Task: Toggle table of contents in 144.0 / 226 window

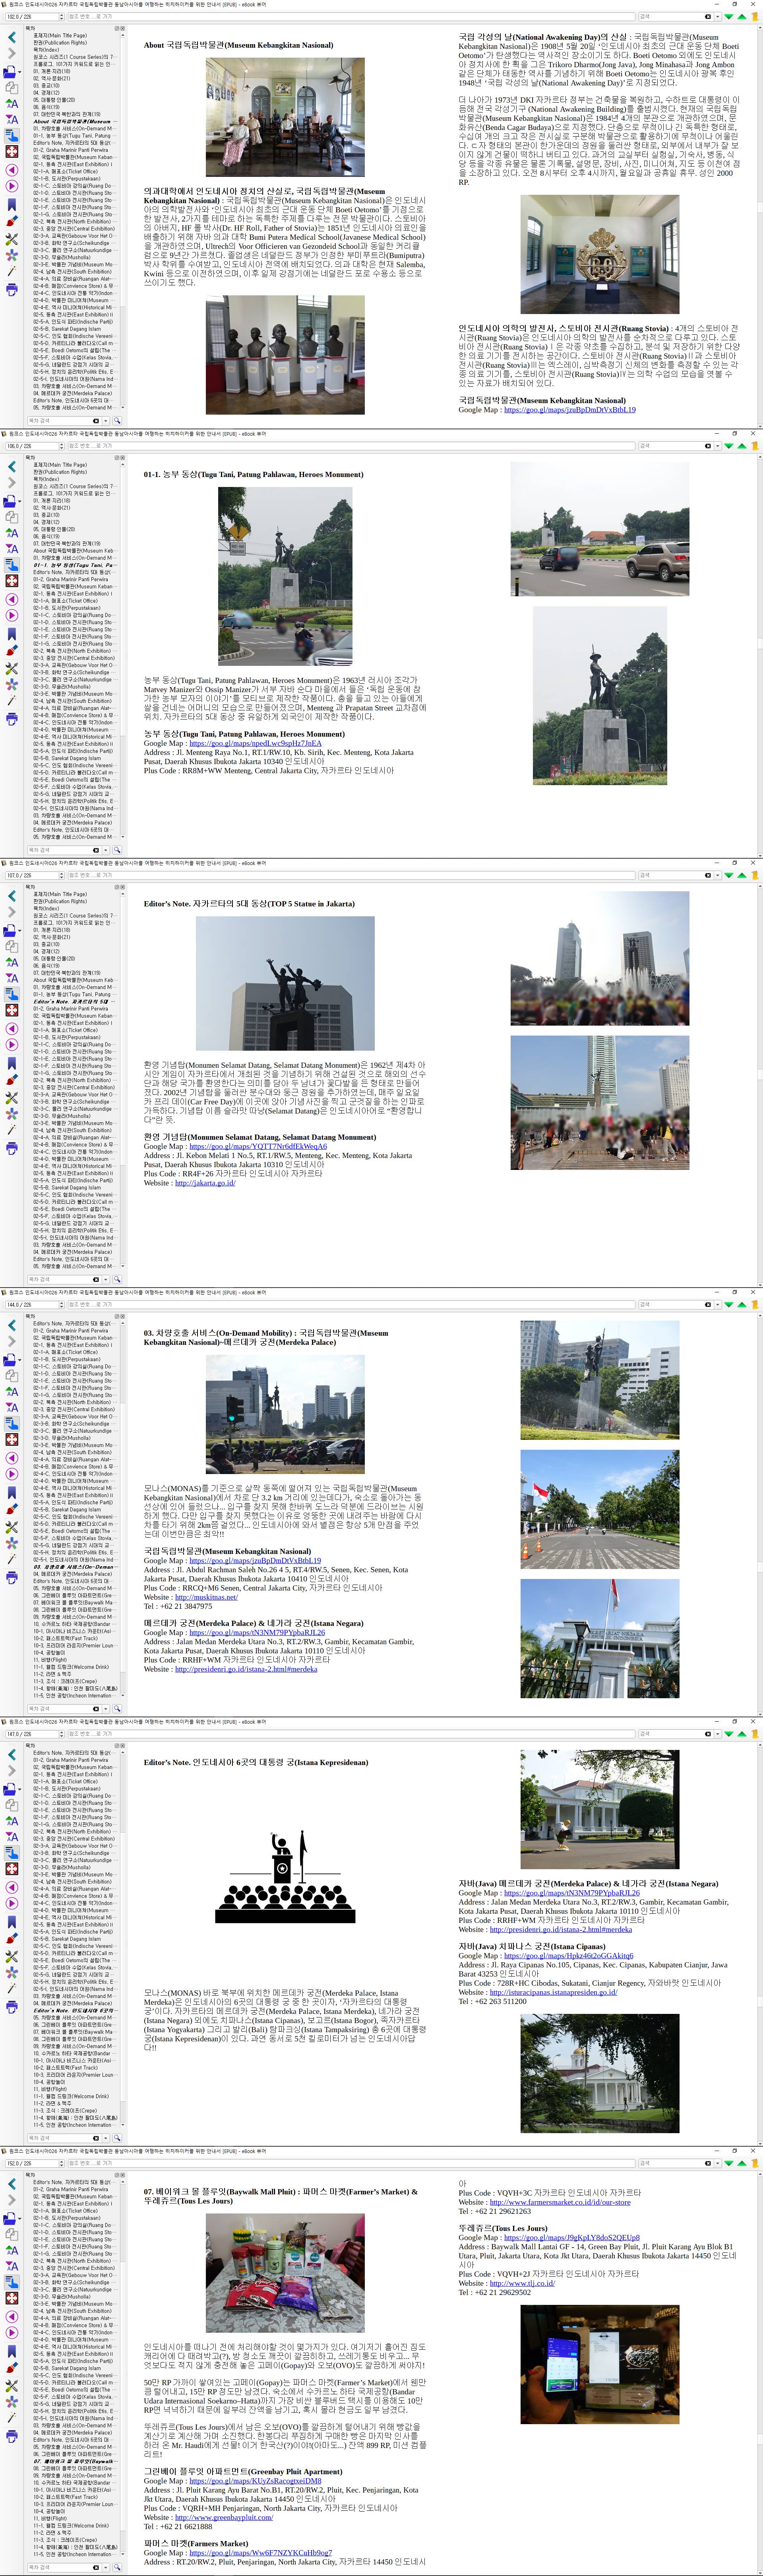Action: 11,1423
